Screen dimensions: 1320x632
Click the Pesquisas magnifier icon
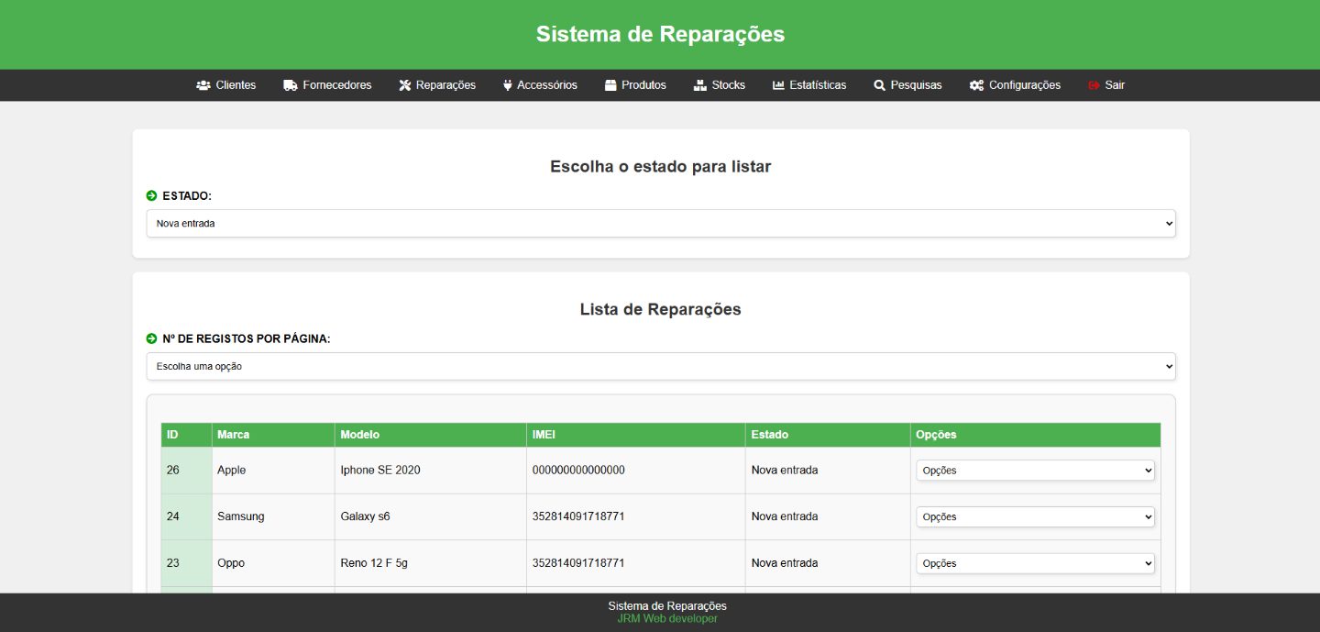point(880,85)
